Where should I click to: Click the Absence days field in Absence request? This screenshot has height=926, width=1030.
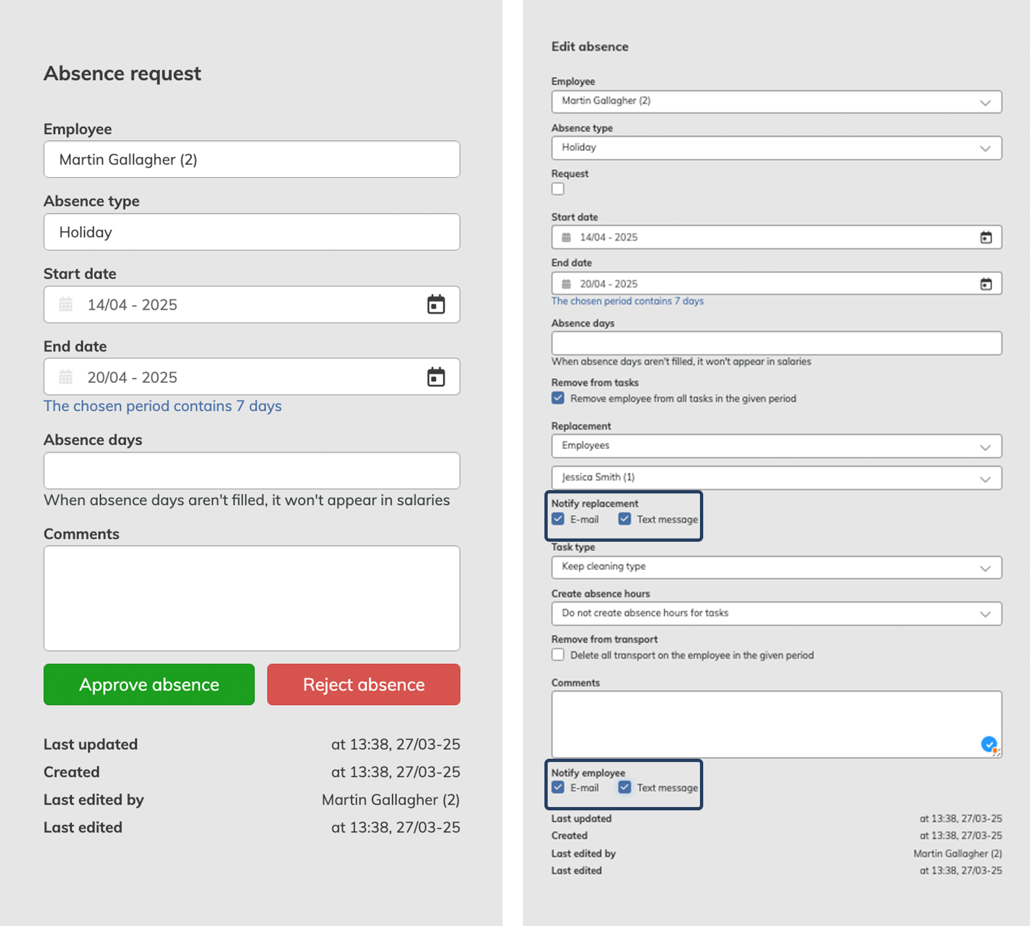[252, 471]
